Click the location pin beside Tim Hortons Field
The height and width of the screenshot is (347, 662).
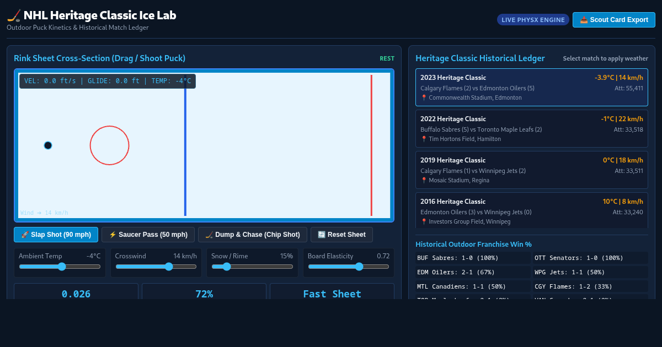(424, 139)
